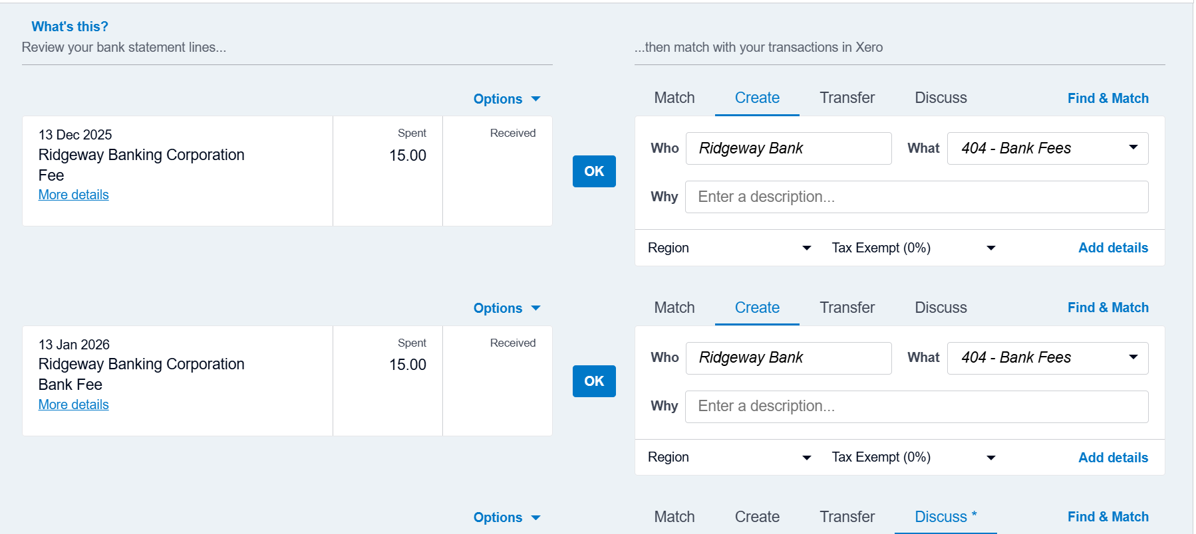This screenshot has width=1196, height=534.
Task: Click Add details in first transaction
Action: (x=1113, y=248)
